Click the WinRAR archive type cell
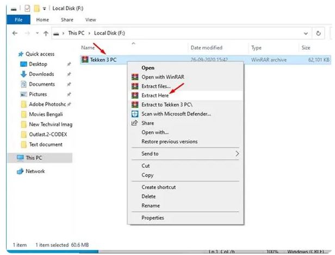The image size is (335, 255). click(269, 60)
